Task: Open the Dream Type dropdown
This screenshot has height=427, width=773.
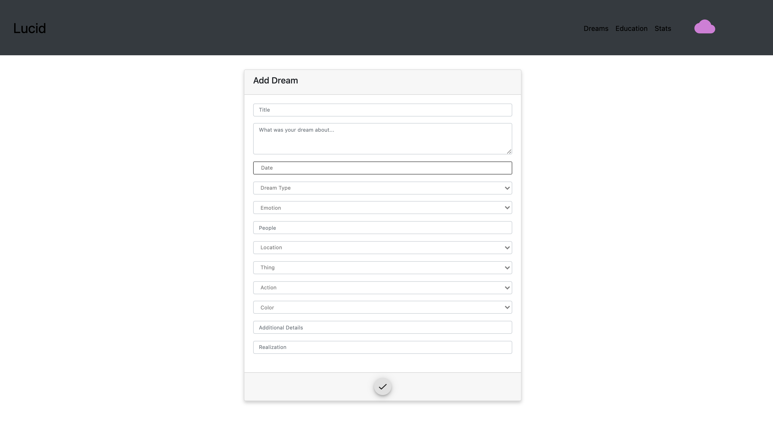Action: click(x=383, y=188)
